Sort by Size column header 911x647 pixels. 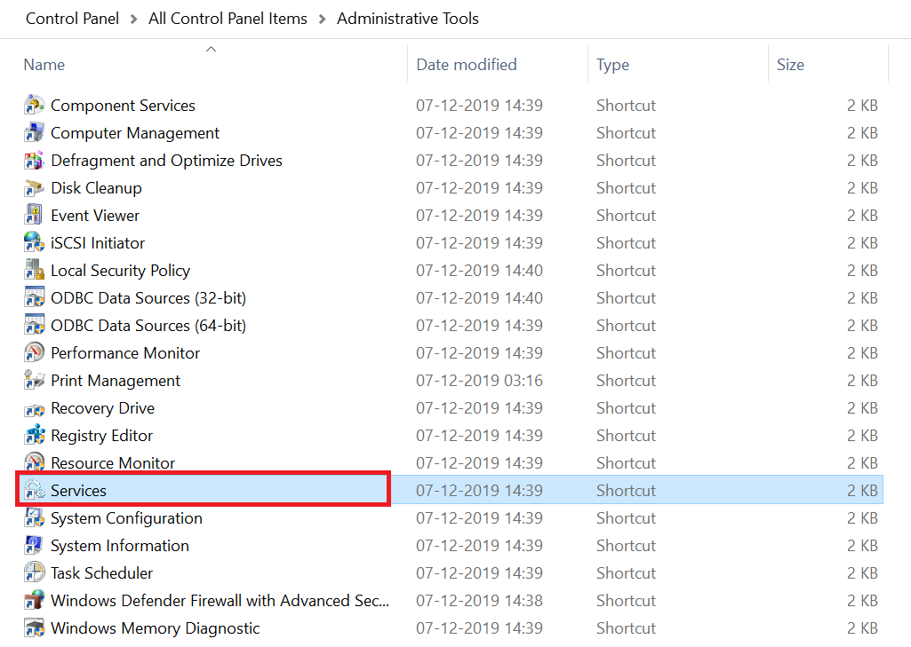click(791, 65)
